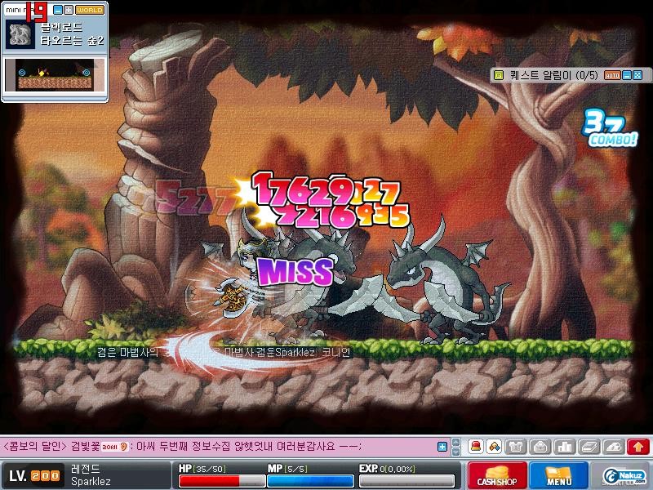Click the yellow player marker on the mini map
653x490 pixels.
[42, 72]
